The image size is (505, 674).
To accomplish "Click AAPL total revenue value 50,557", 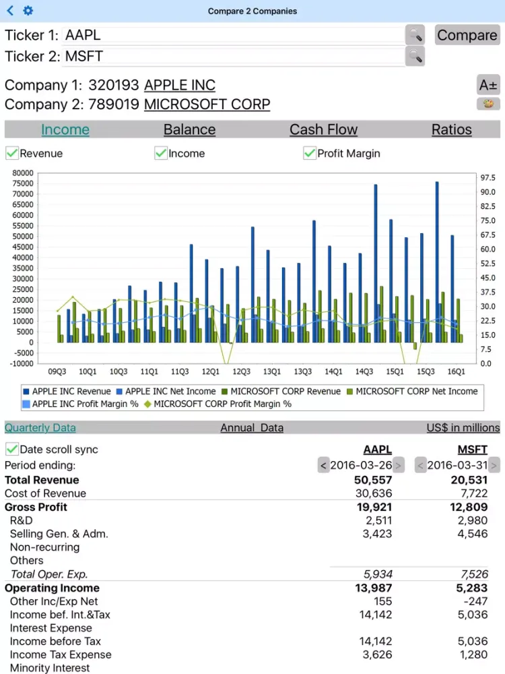I will [x=373, y=480].
